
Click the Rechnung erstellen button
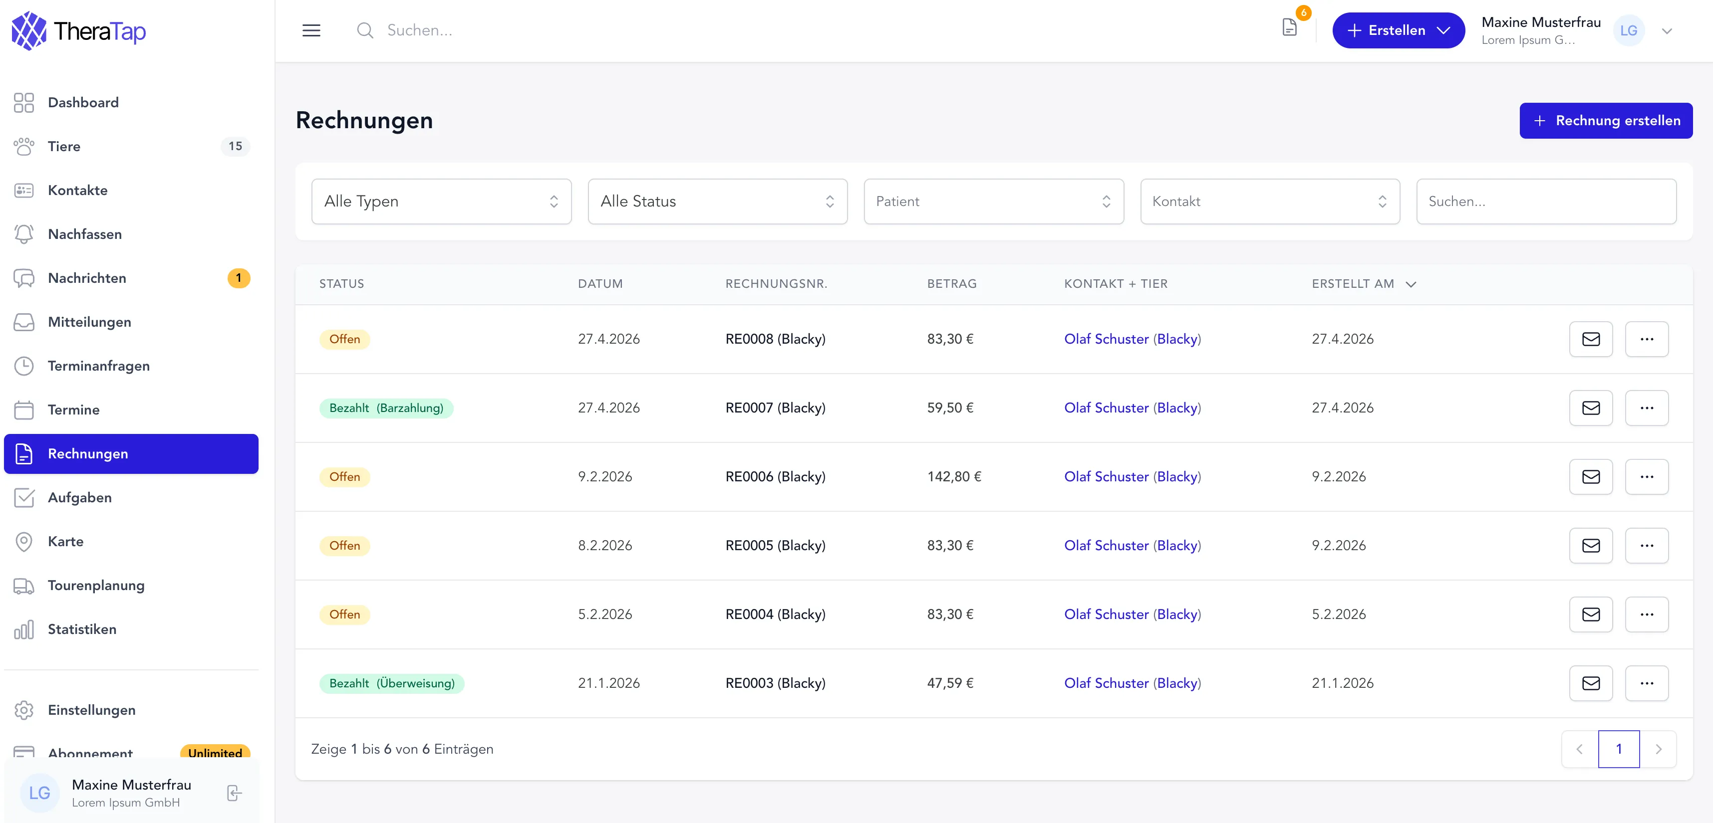click(1605, 120)
